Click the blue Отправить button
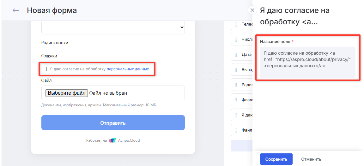 113,123
